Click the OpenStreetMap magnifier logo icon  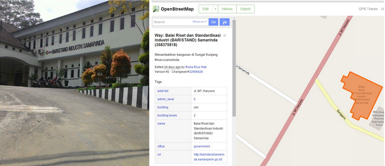point(156,9)
